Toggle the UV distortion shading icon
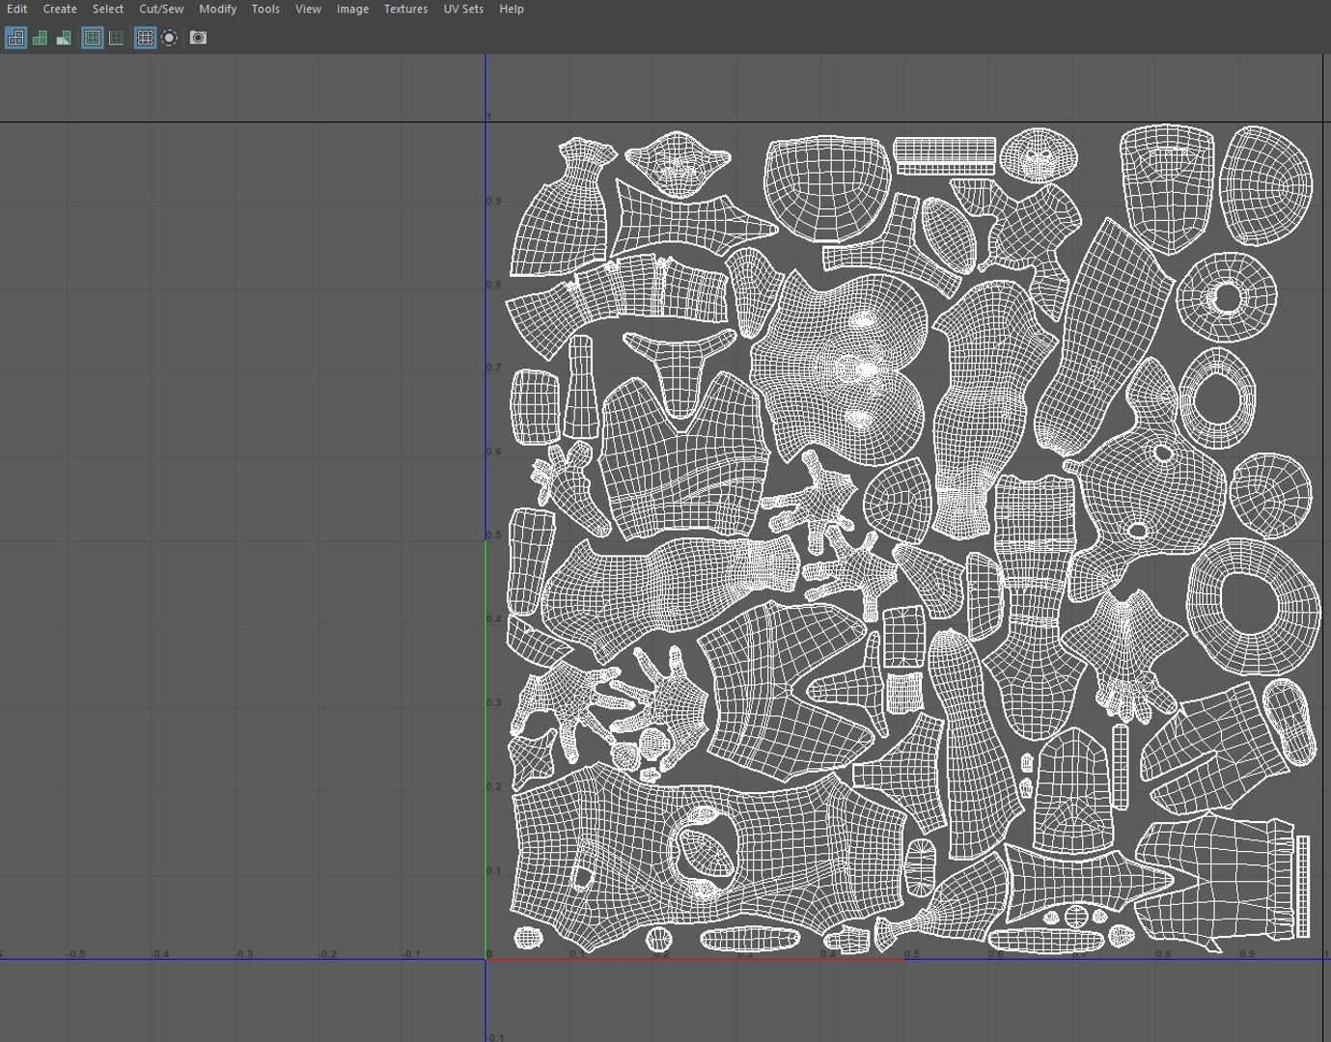Image resolution: width=1331 pixels, height=1042 pixels. (64, 38)
